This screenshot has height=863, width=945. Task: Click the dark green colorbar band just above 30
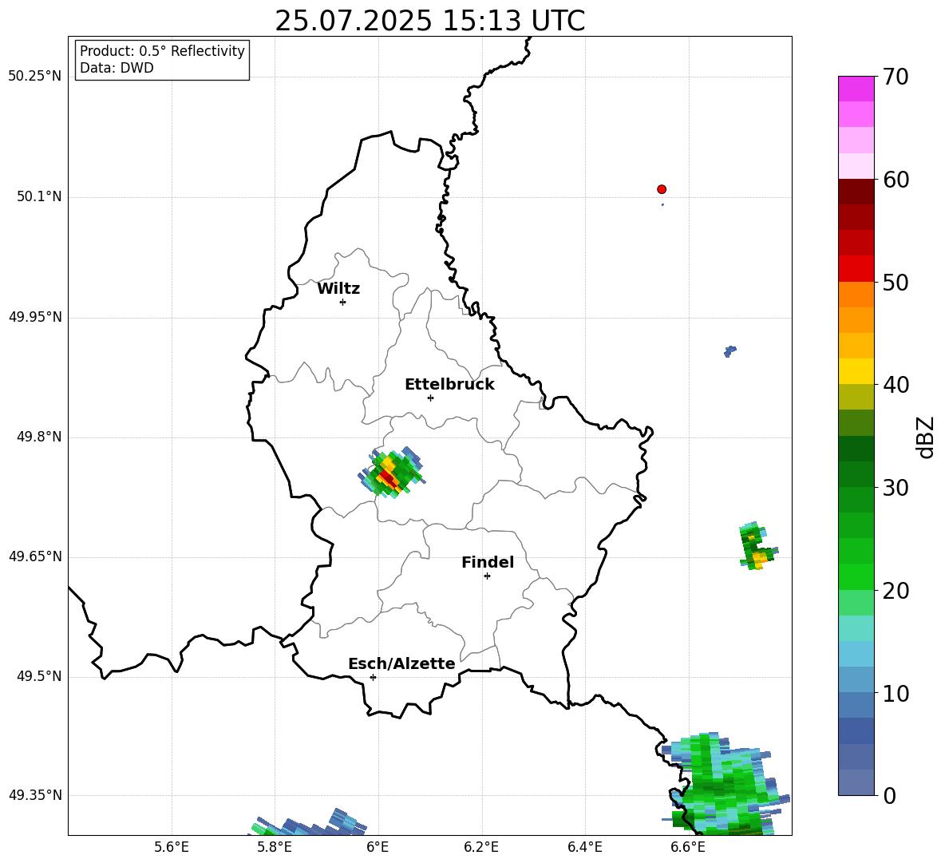[x=856, y=473]
